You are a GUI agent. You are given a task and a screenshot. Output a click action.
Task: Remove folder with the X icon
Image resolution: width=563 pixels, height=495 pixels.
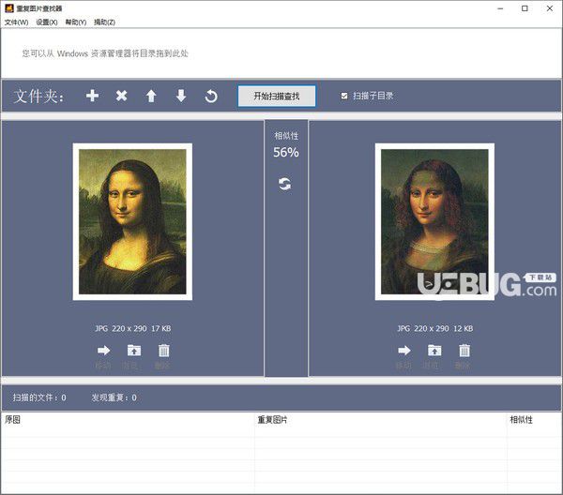point(122,96)
